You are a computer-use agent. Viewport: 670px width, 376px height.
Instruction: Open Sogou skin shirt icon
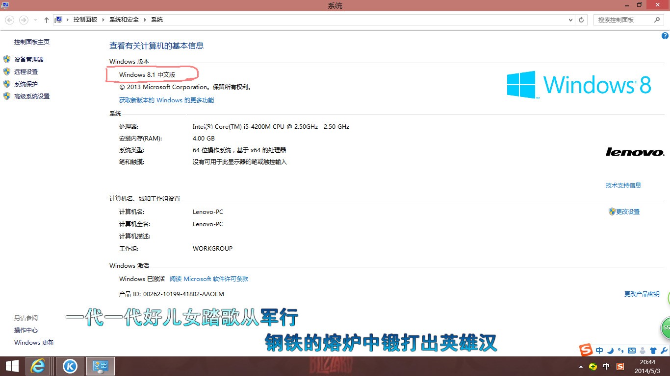pyautogui.click(x=653, y=351)
